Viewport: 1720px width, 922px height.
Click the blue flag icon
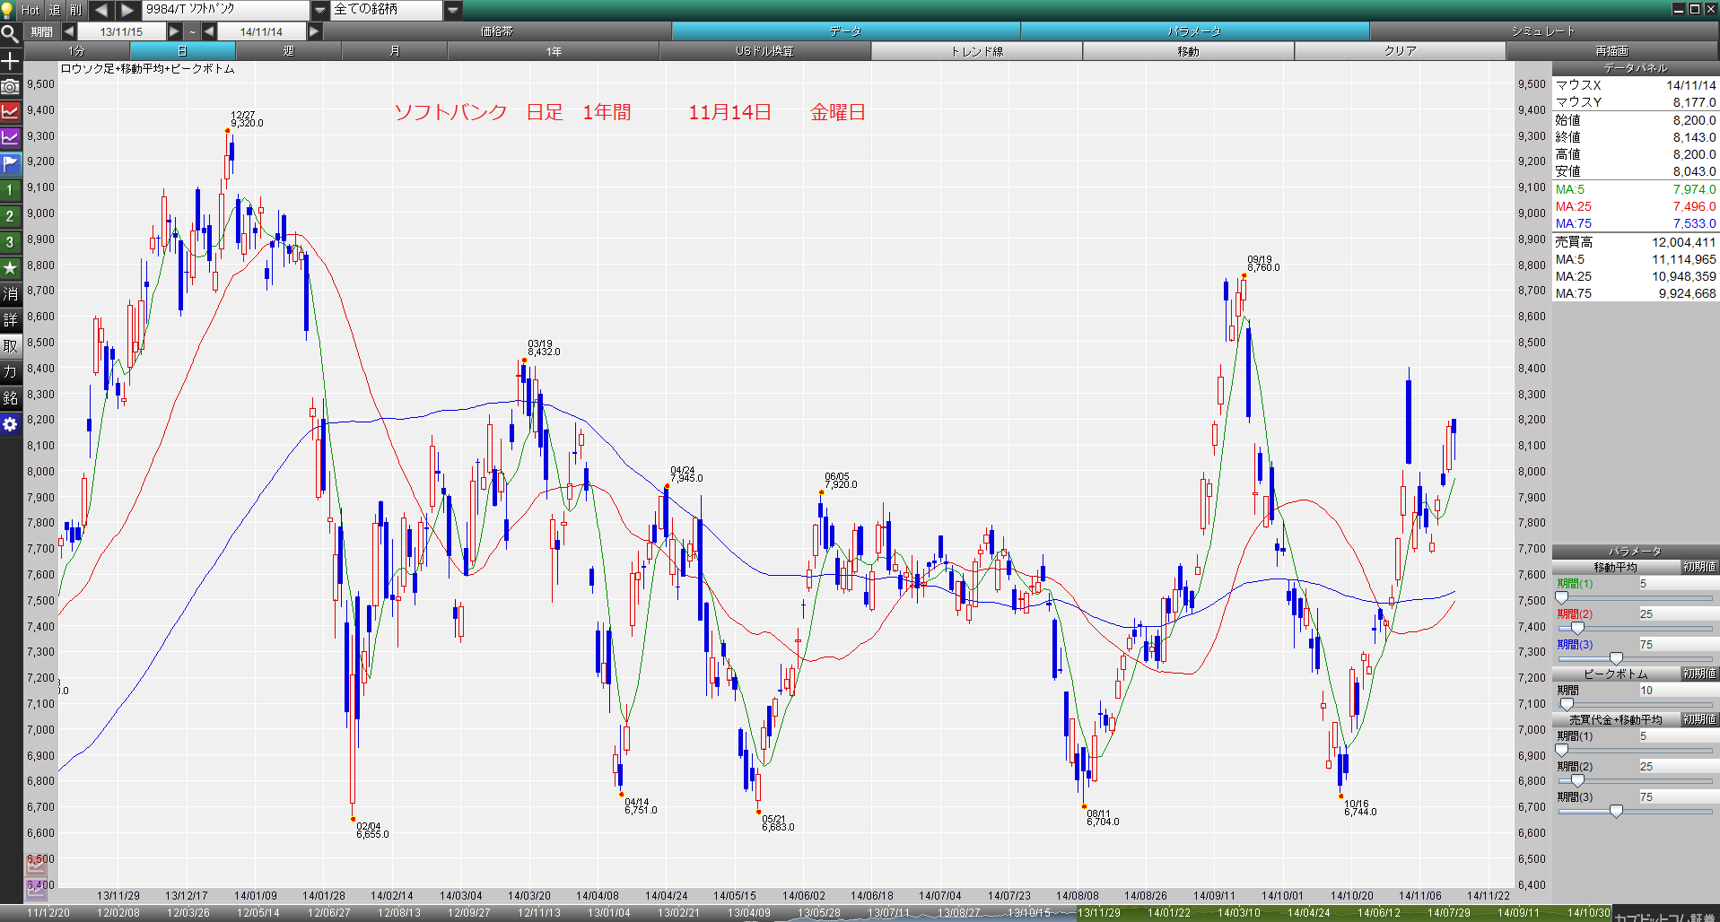click(x=10, y=165)
